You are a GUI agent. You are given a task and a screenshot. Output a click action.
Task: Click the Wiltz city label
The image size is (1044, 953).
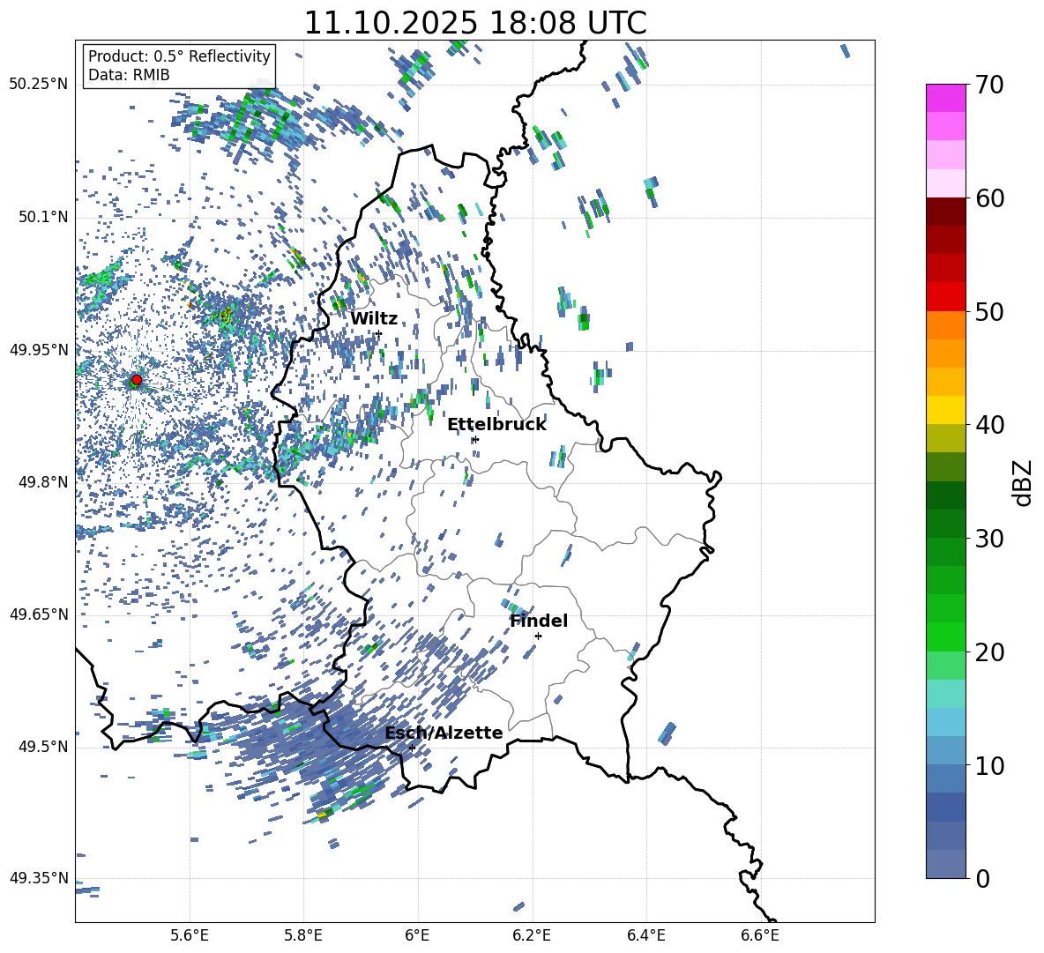click(x=374, y=318)
